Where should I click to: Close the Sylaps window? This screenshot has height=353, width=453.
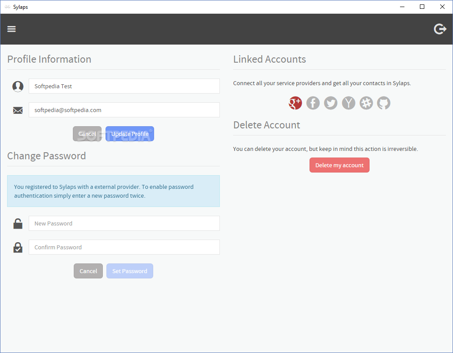(x=442, y=7)
